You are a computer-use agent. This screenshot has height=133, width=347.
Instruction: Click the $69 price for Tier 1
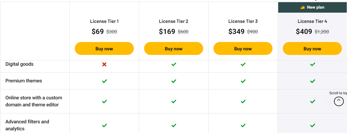click(98, 31)
